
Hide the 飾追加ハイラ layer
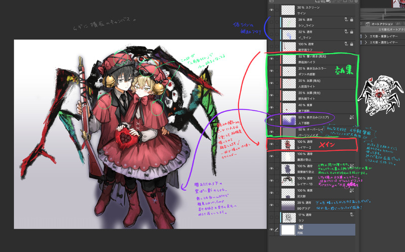coord(271,59)
